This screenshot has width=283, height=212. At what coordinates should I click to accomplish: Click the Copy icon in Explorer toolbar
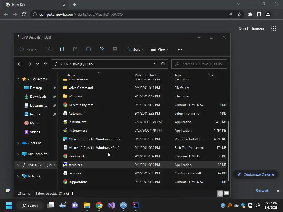click(62, 49)
